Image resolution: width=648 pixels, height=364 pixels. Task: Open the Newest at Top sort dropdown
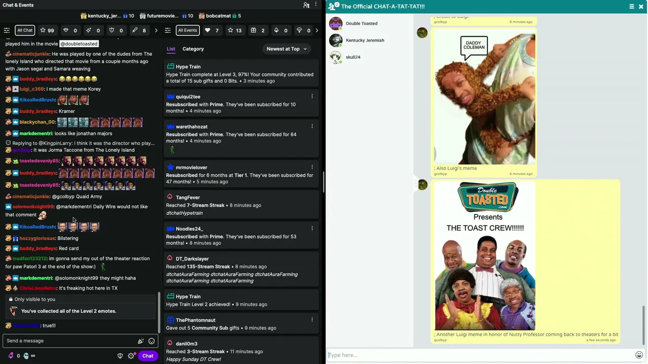287,49
